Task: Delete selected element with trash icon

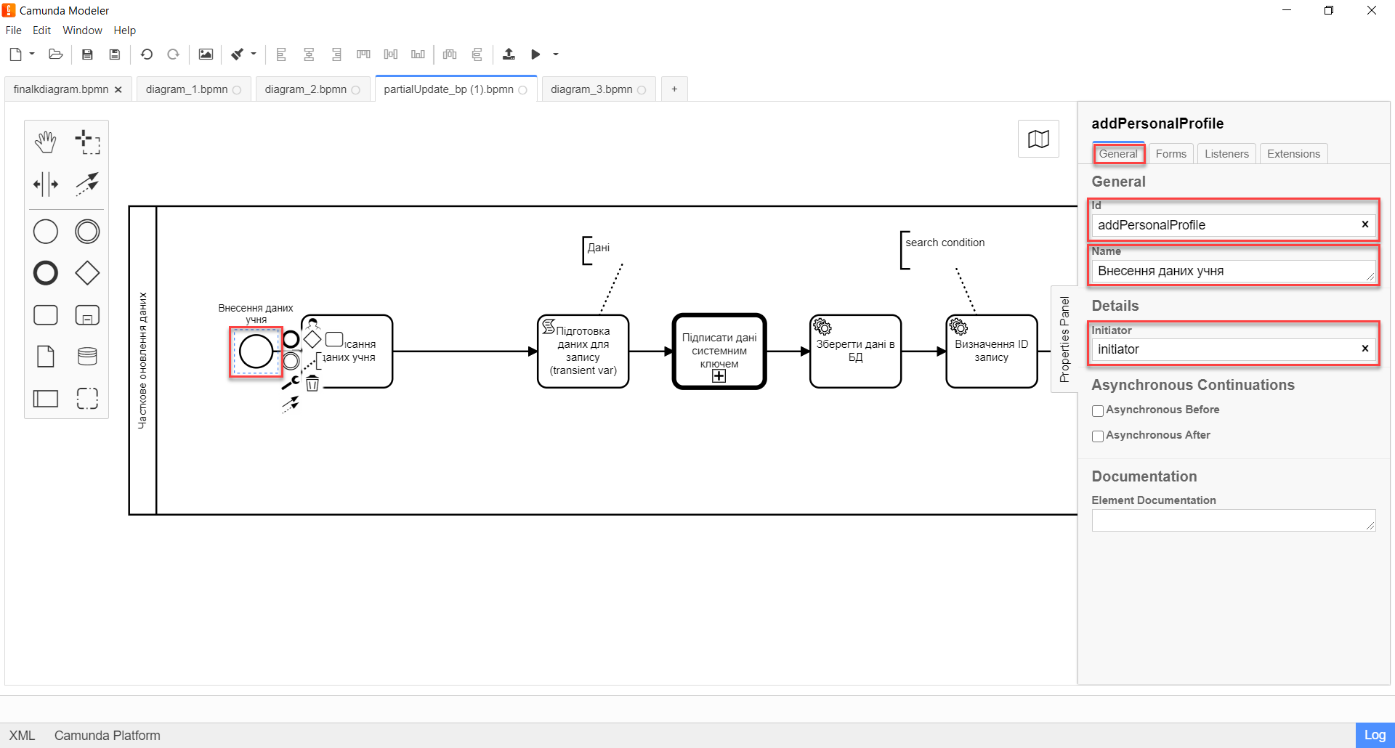Action: (x=312, y=384)
